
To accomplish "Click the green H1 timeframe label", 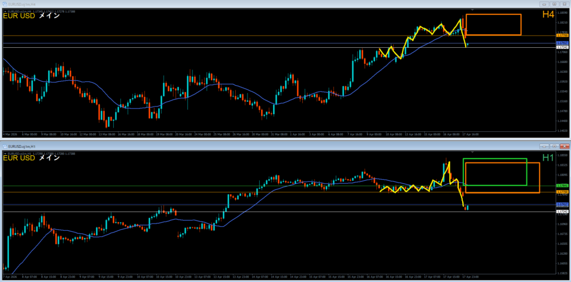I will (x=548, y=157).
